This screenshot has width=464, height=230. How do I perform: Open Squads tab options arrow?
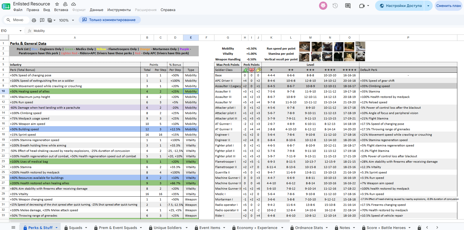click(86, 228)
